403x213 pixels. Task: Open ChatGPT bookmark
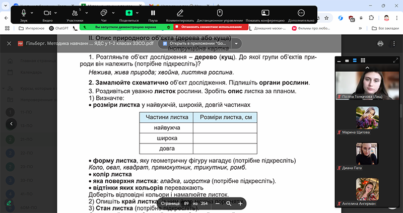click(59, 28)
